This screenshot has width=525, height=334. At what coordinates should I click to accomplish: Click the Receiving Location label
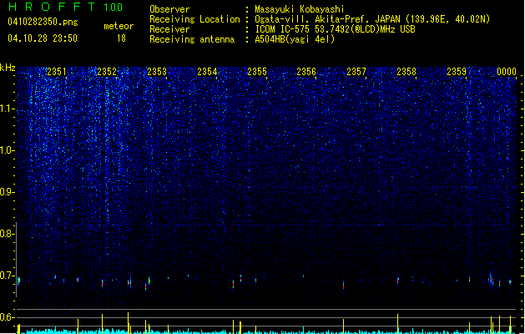(x=194, y=19)
